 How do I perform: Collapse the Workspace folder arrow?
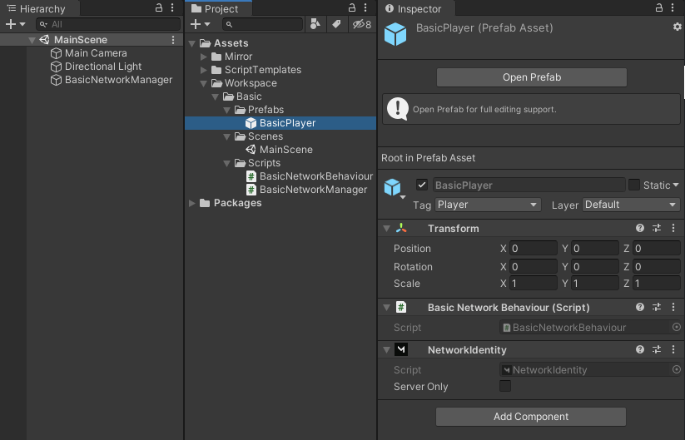[x=204, y=83]
